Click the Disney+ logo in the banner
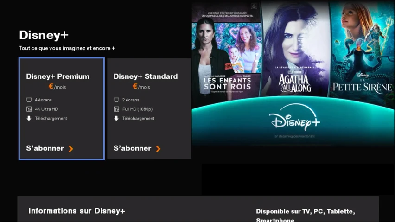The height and width of the screenshot is (222, 395). 294,119
